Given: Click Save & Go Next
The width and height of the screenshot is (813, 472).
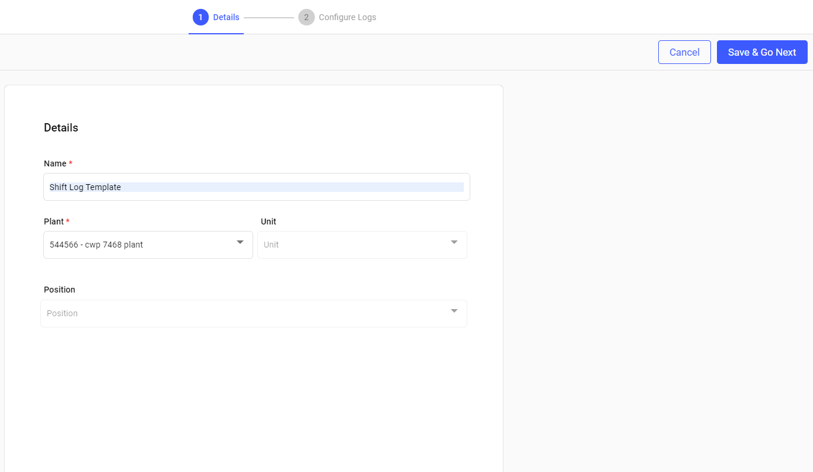Looking at the screenshot, I should pos(761,52).
